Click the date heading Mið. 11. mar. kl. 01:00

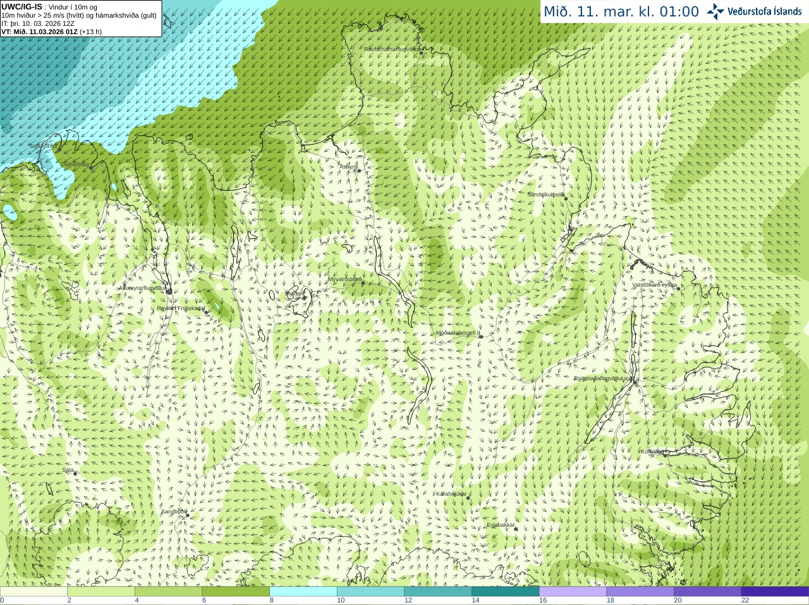tap(621, 12)
